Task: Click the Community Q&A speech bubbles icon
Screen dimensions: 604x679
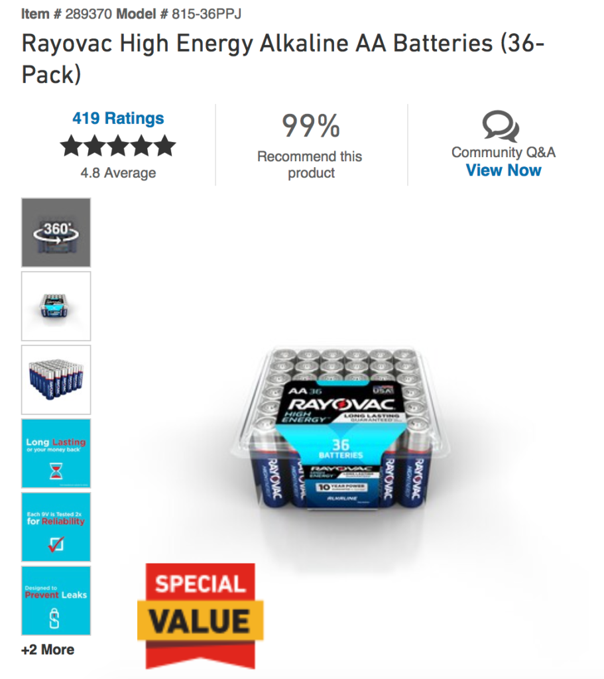Action: click(x=501, y=127)
